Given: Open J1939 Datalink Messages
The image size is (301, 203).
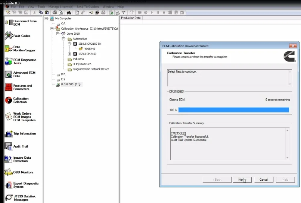Looking at the screenshot, I should coord(20,198).
